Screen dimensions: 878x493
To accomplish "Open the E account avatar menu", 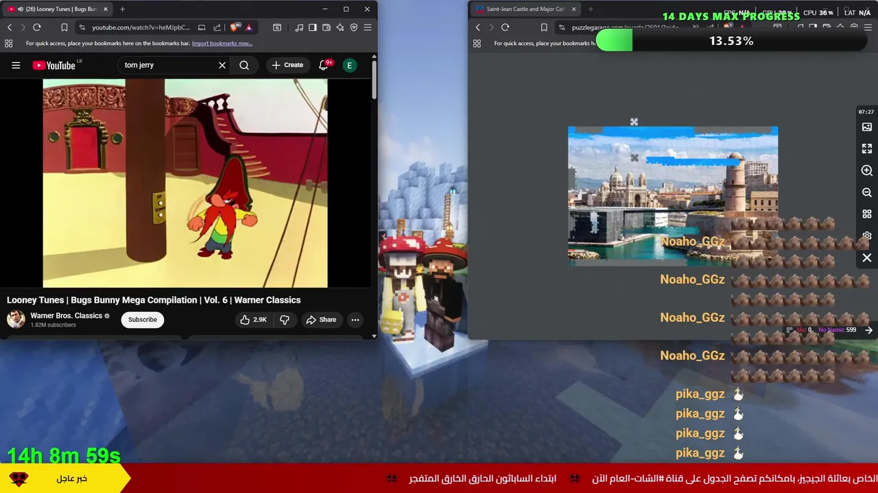I will point(350,65).
